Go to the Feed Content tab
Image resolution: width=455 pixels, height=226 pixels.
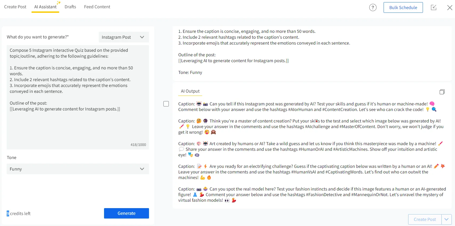pyautogui.click(x=97, y=7)
